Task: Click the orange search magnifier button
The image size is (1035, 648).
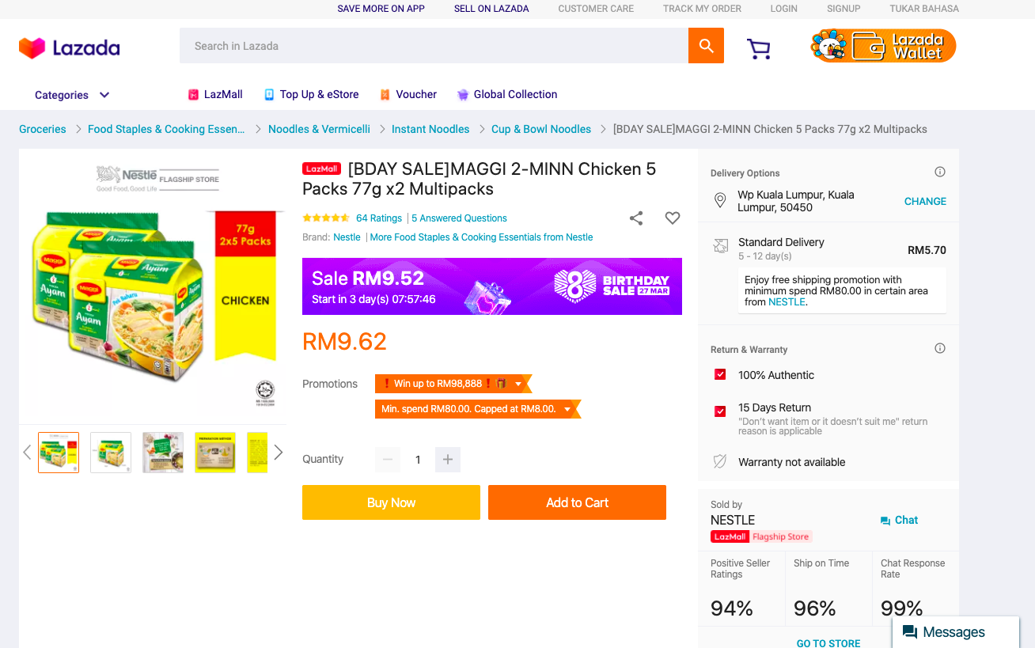Action: click(706, 46)
